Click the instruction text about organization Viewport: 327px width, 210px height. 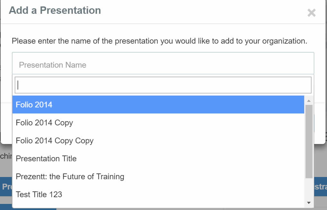pos(159,41)
